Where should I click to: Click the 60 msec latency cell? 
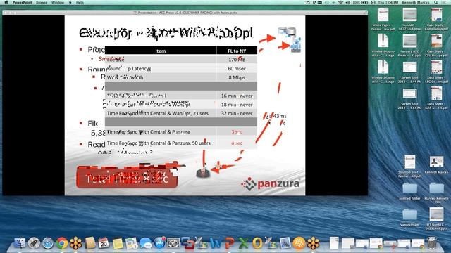[237, 69]
